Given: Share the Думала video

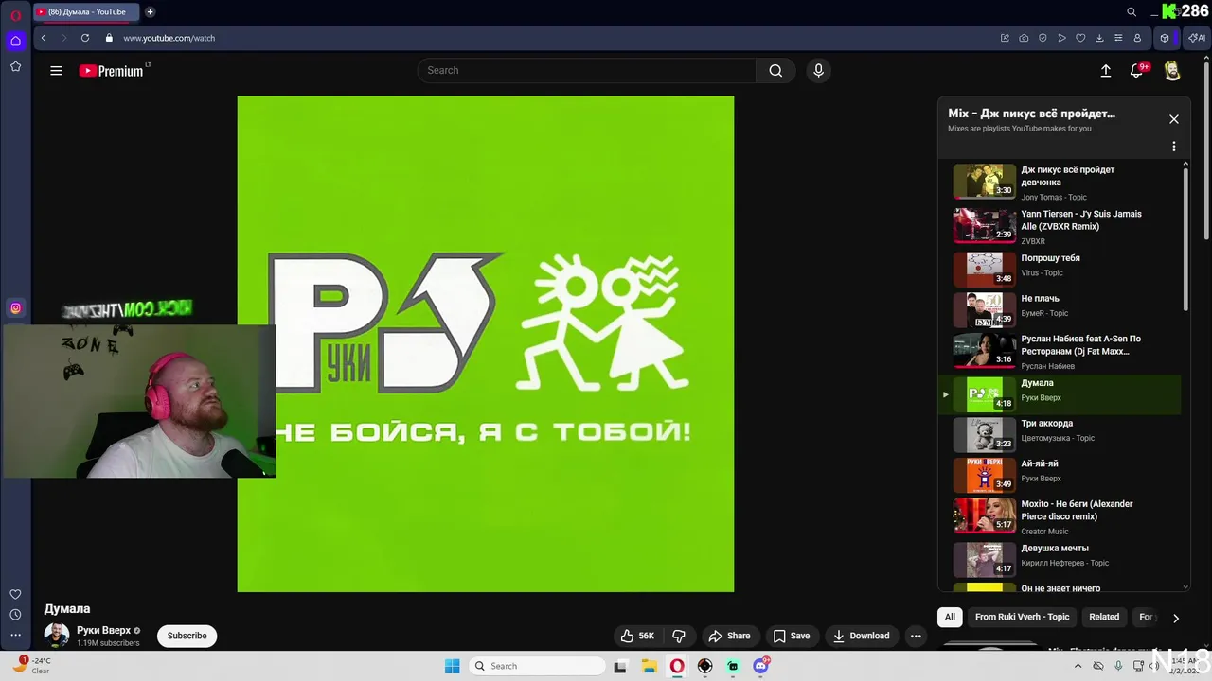Looking at the screenshot, I should tap(729, 636).
